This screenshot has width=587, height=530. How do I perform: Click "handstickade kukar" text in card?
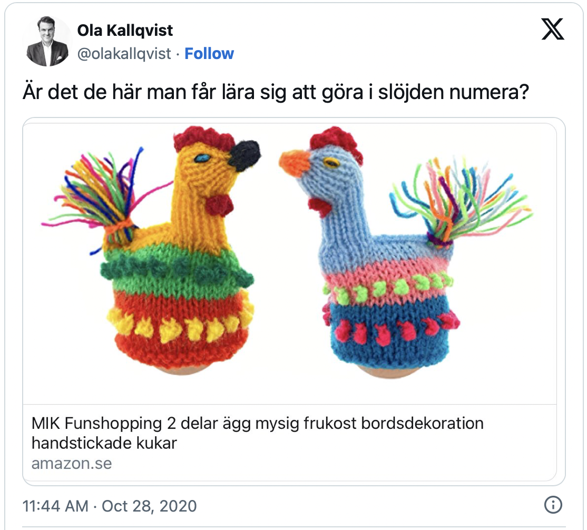pos(104,443)
